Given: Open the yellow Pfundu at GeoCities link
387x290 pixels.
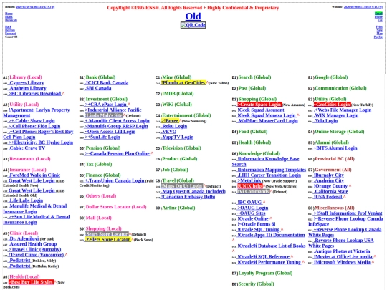Looking at the screenshot, I should click(183, 83).
